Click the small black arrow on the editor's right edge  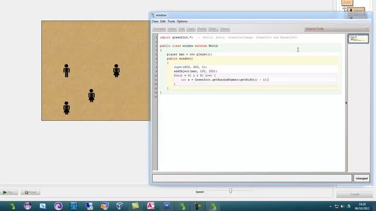[346, 103]
